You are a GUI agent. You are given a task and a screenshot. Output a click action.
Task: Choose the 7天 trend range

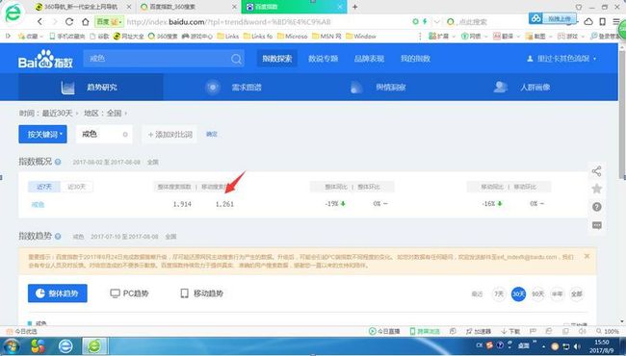pyautogui.click(x=499, y=294)
